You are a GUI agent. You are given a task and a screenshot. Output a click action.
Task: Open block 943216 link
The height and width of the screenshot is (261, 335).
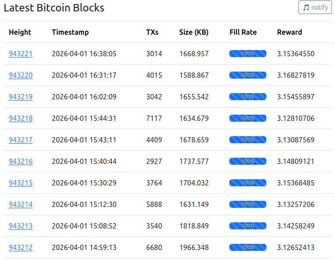pos(21,161)
